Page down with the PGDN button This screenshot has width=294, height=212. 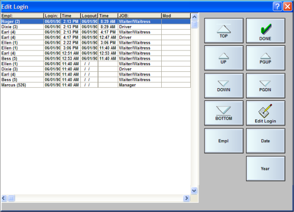tap(266, 86)
